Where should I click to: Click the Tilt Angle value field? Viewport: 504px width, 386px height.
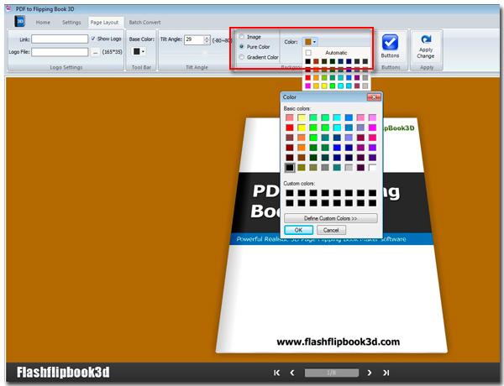194,39
